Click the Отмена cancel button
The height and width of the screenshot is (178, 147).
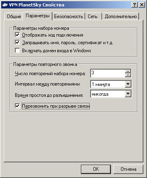point(128,169)
